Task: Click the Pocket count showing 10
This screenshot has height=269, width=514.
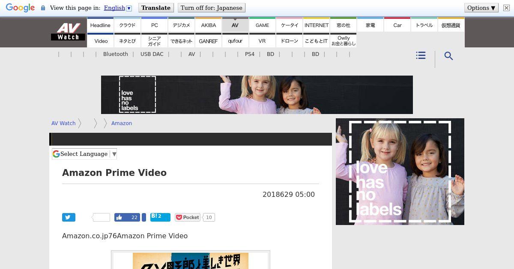Action: coord(209,217)
